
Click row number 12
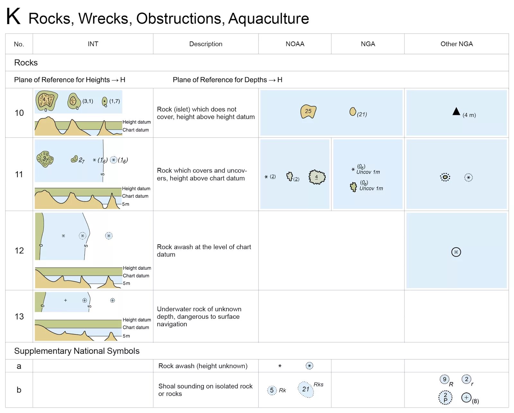click(19, 250)
